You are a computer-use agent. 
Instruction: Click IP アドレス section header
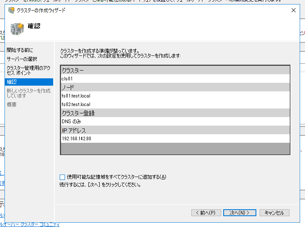click(175, 130)
